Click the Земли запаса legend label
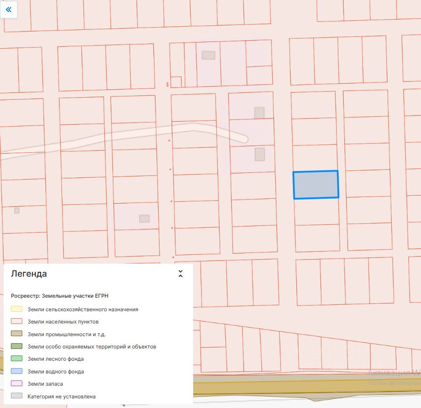The image size is (421, 408). (45, 384)
